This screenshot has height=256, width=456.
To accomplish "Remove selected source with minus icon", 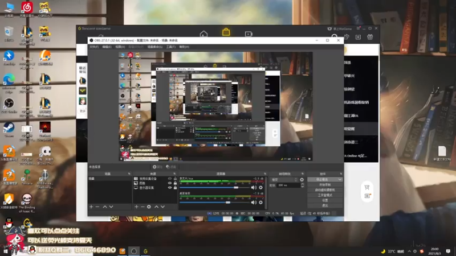I will pos(142,207).
